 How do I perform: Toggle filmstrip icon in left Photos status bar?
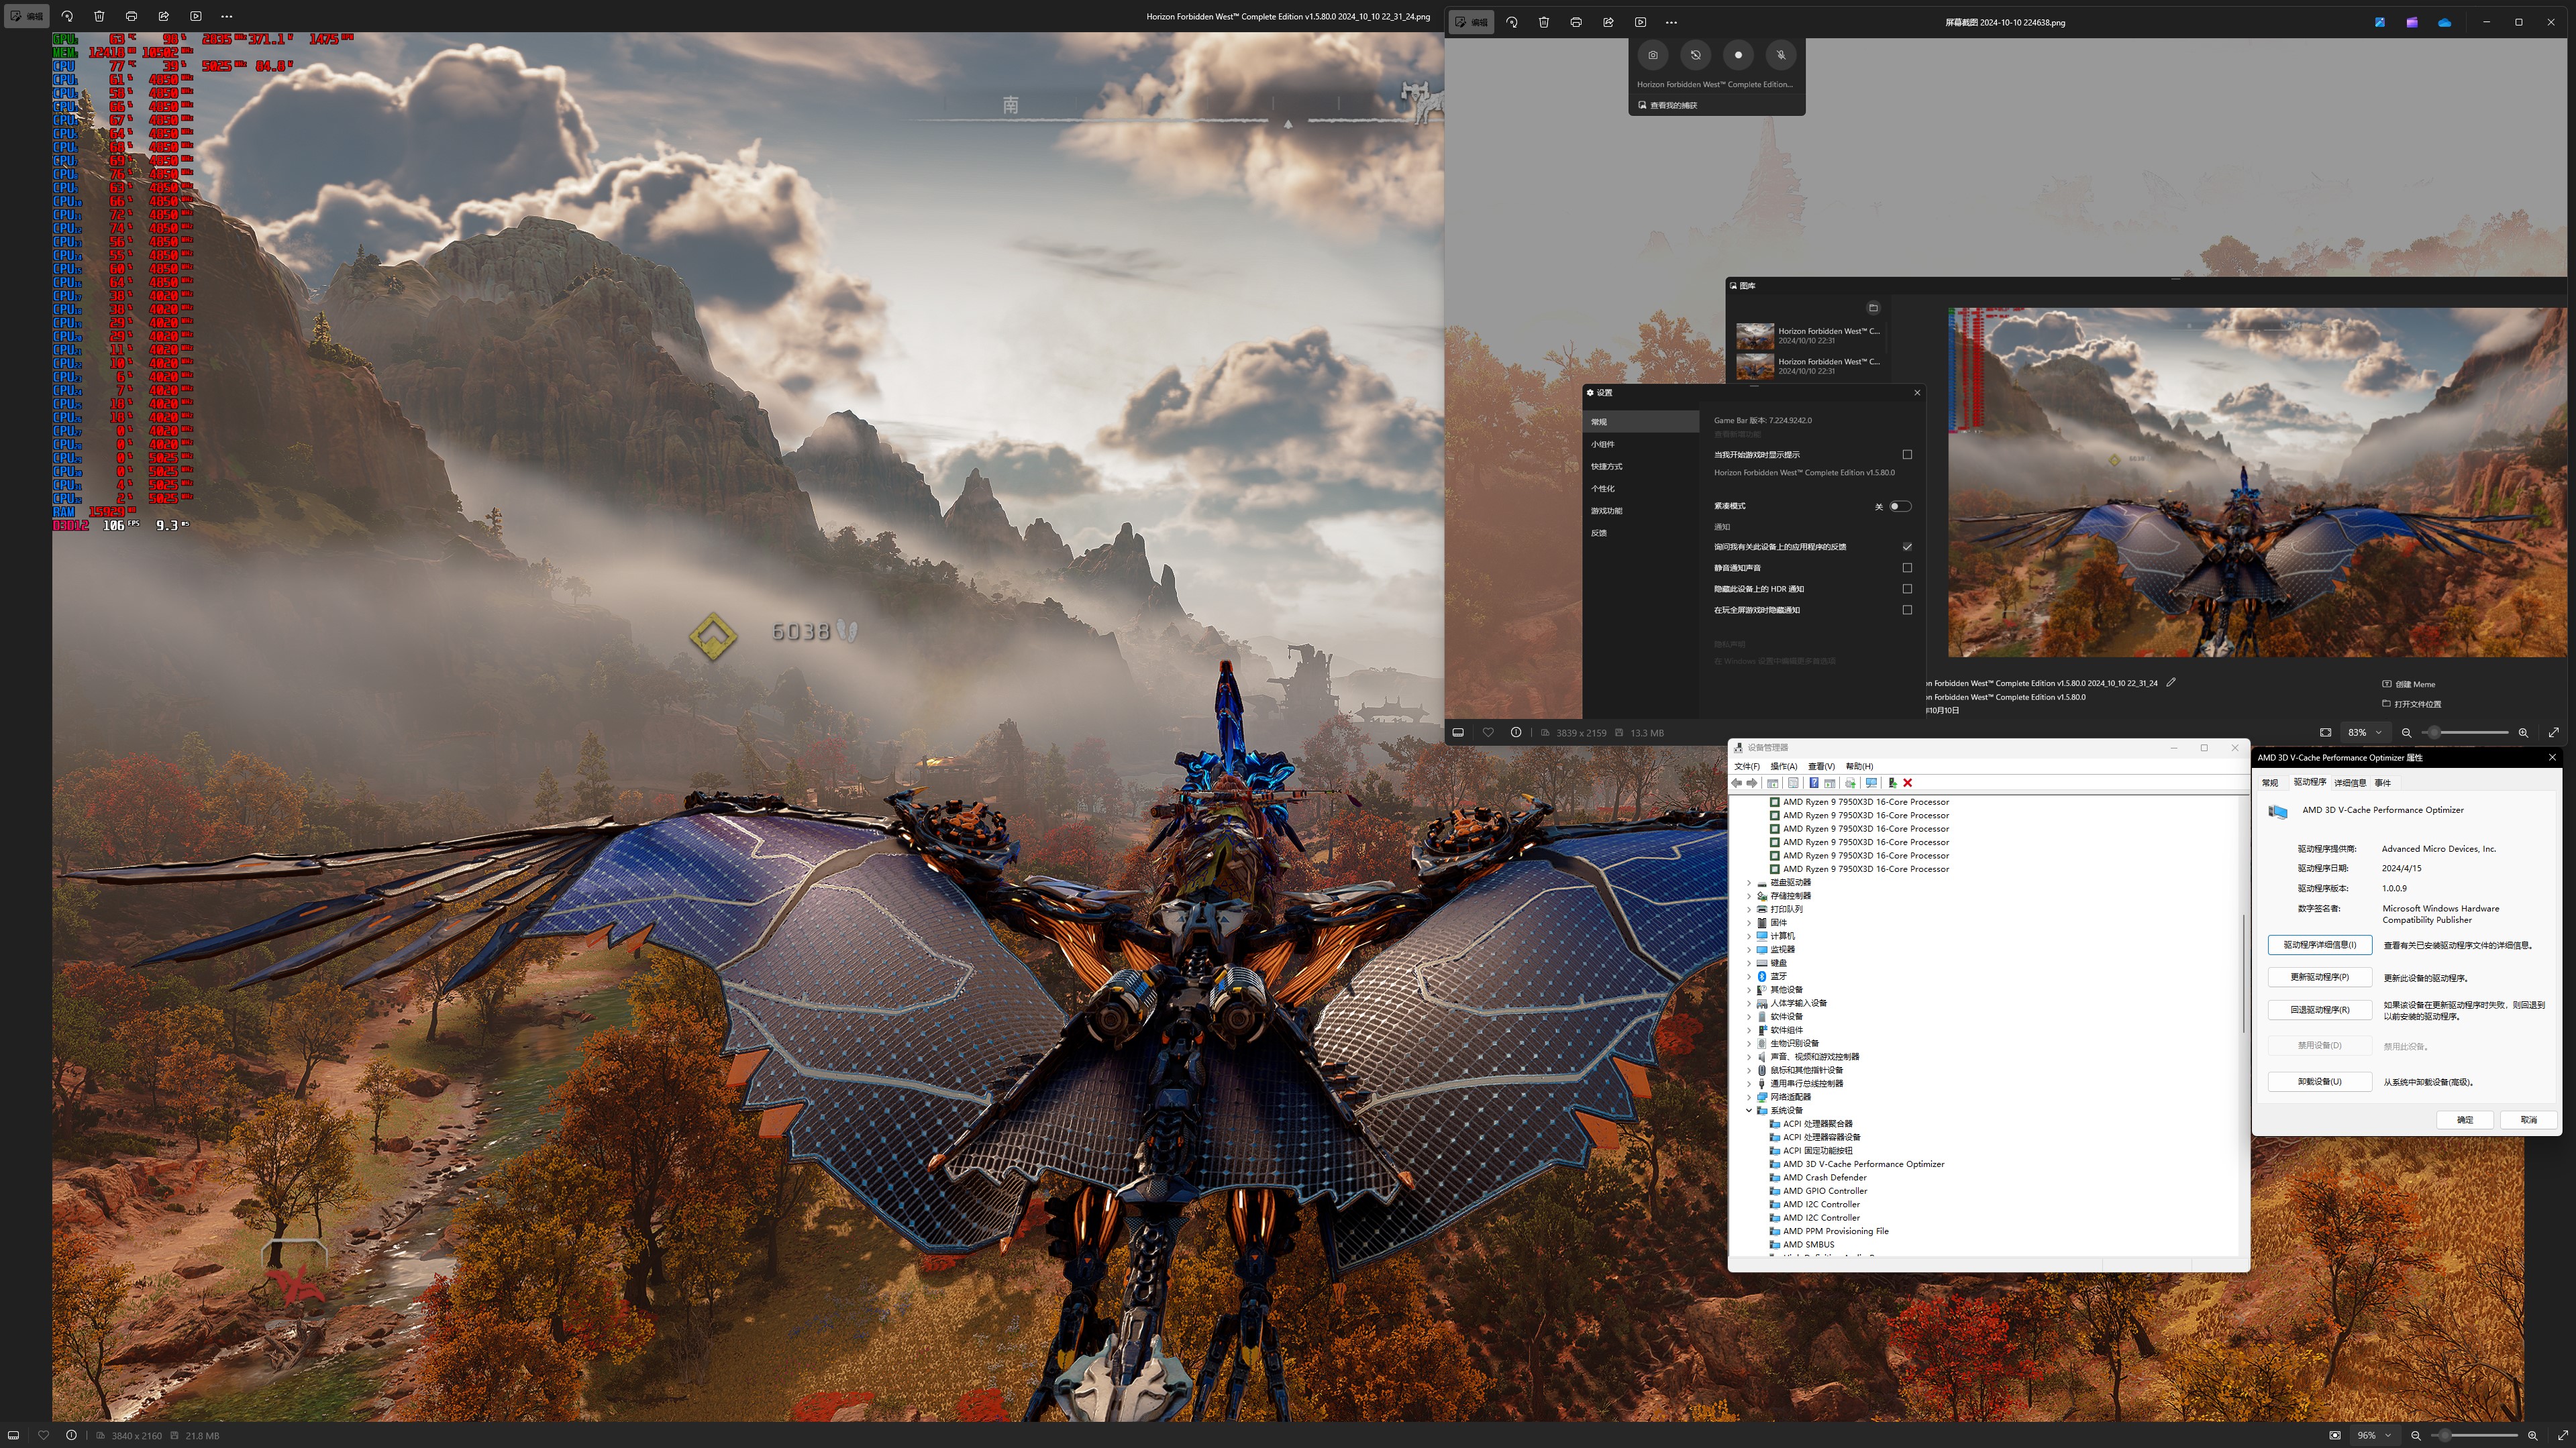point(13,1435)
